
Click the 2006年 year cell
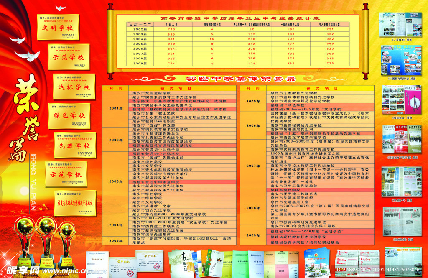(253, 125)
